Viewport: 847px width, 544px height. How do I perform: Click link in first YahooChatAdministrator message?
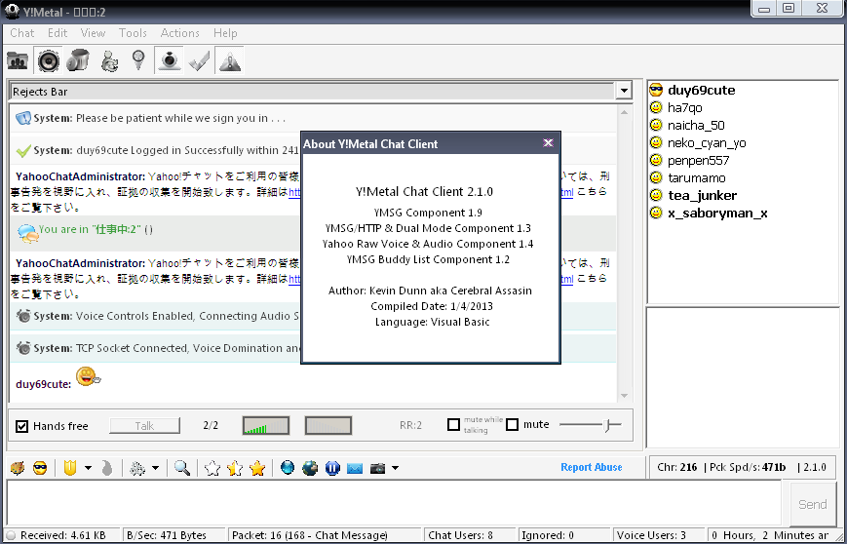click(294, 192)
